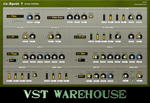Click the Filter 1 Cutoff knob

click(25, 37)
